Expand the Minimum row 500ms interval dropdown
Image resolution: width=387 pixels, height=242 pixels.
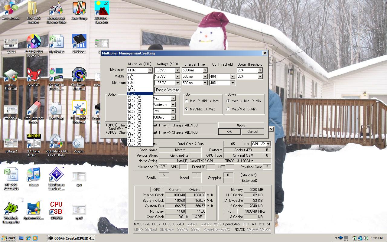[x=205, y=83]
